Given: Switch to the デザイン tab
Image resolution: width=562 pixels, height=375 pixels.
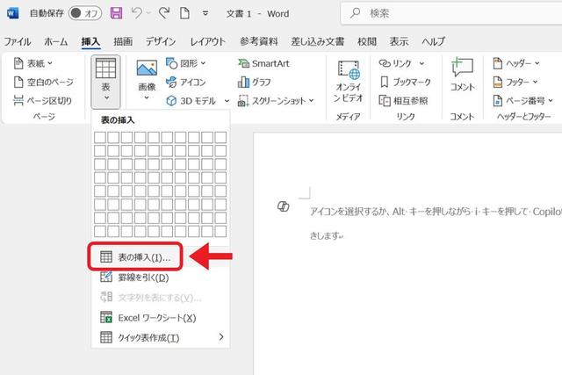Looking at the screenshot, I should pos(161,41).
